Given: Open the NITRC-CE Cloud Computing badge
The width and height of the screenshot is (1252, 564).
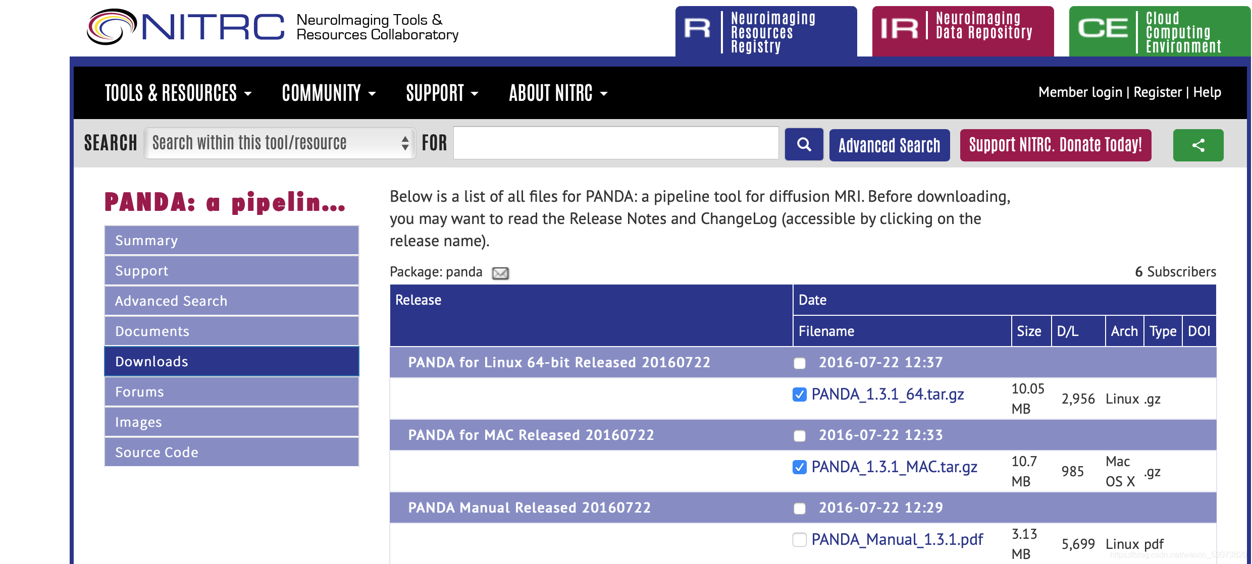Looking at the screenshot, I should (1160, 31).
